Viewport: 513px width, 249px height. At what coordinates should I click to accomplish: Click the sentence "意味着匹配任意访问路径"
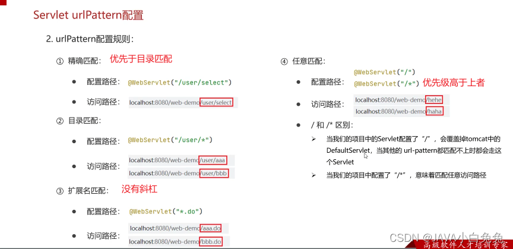click(x=451, y=175)
